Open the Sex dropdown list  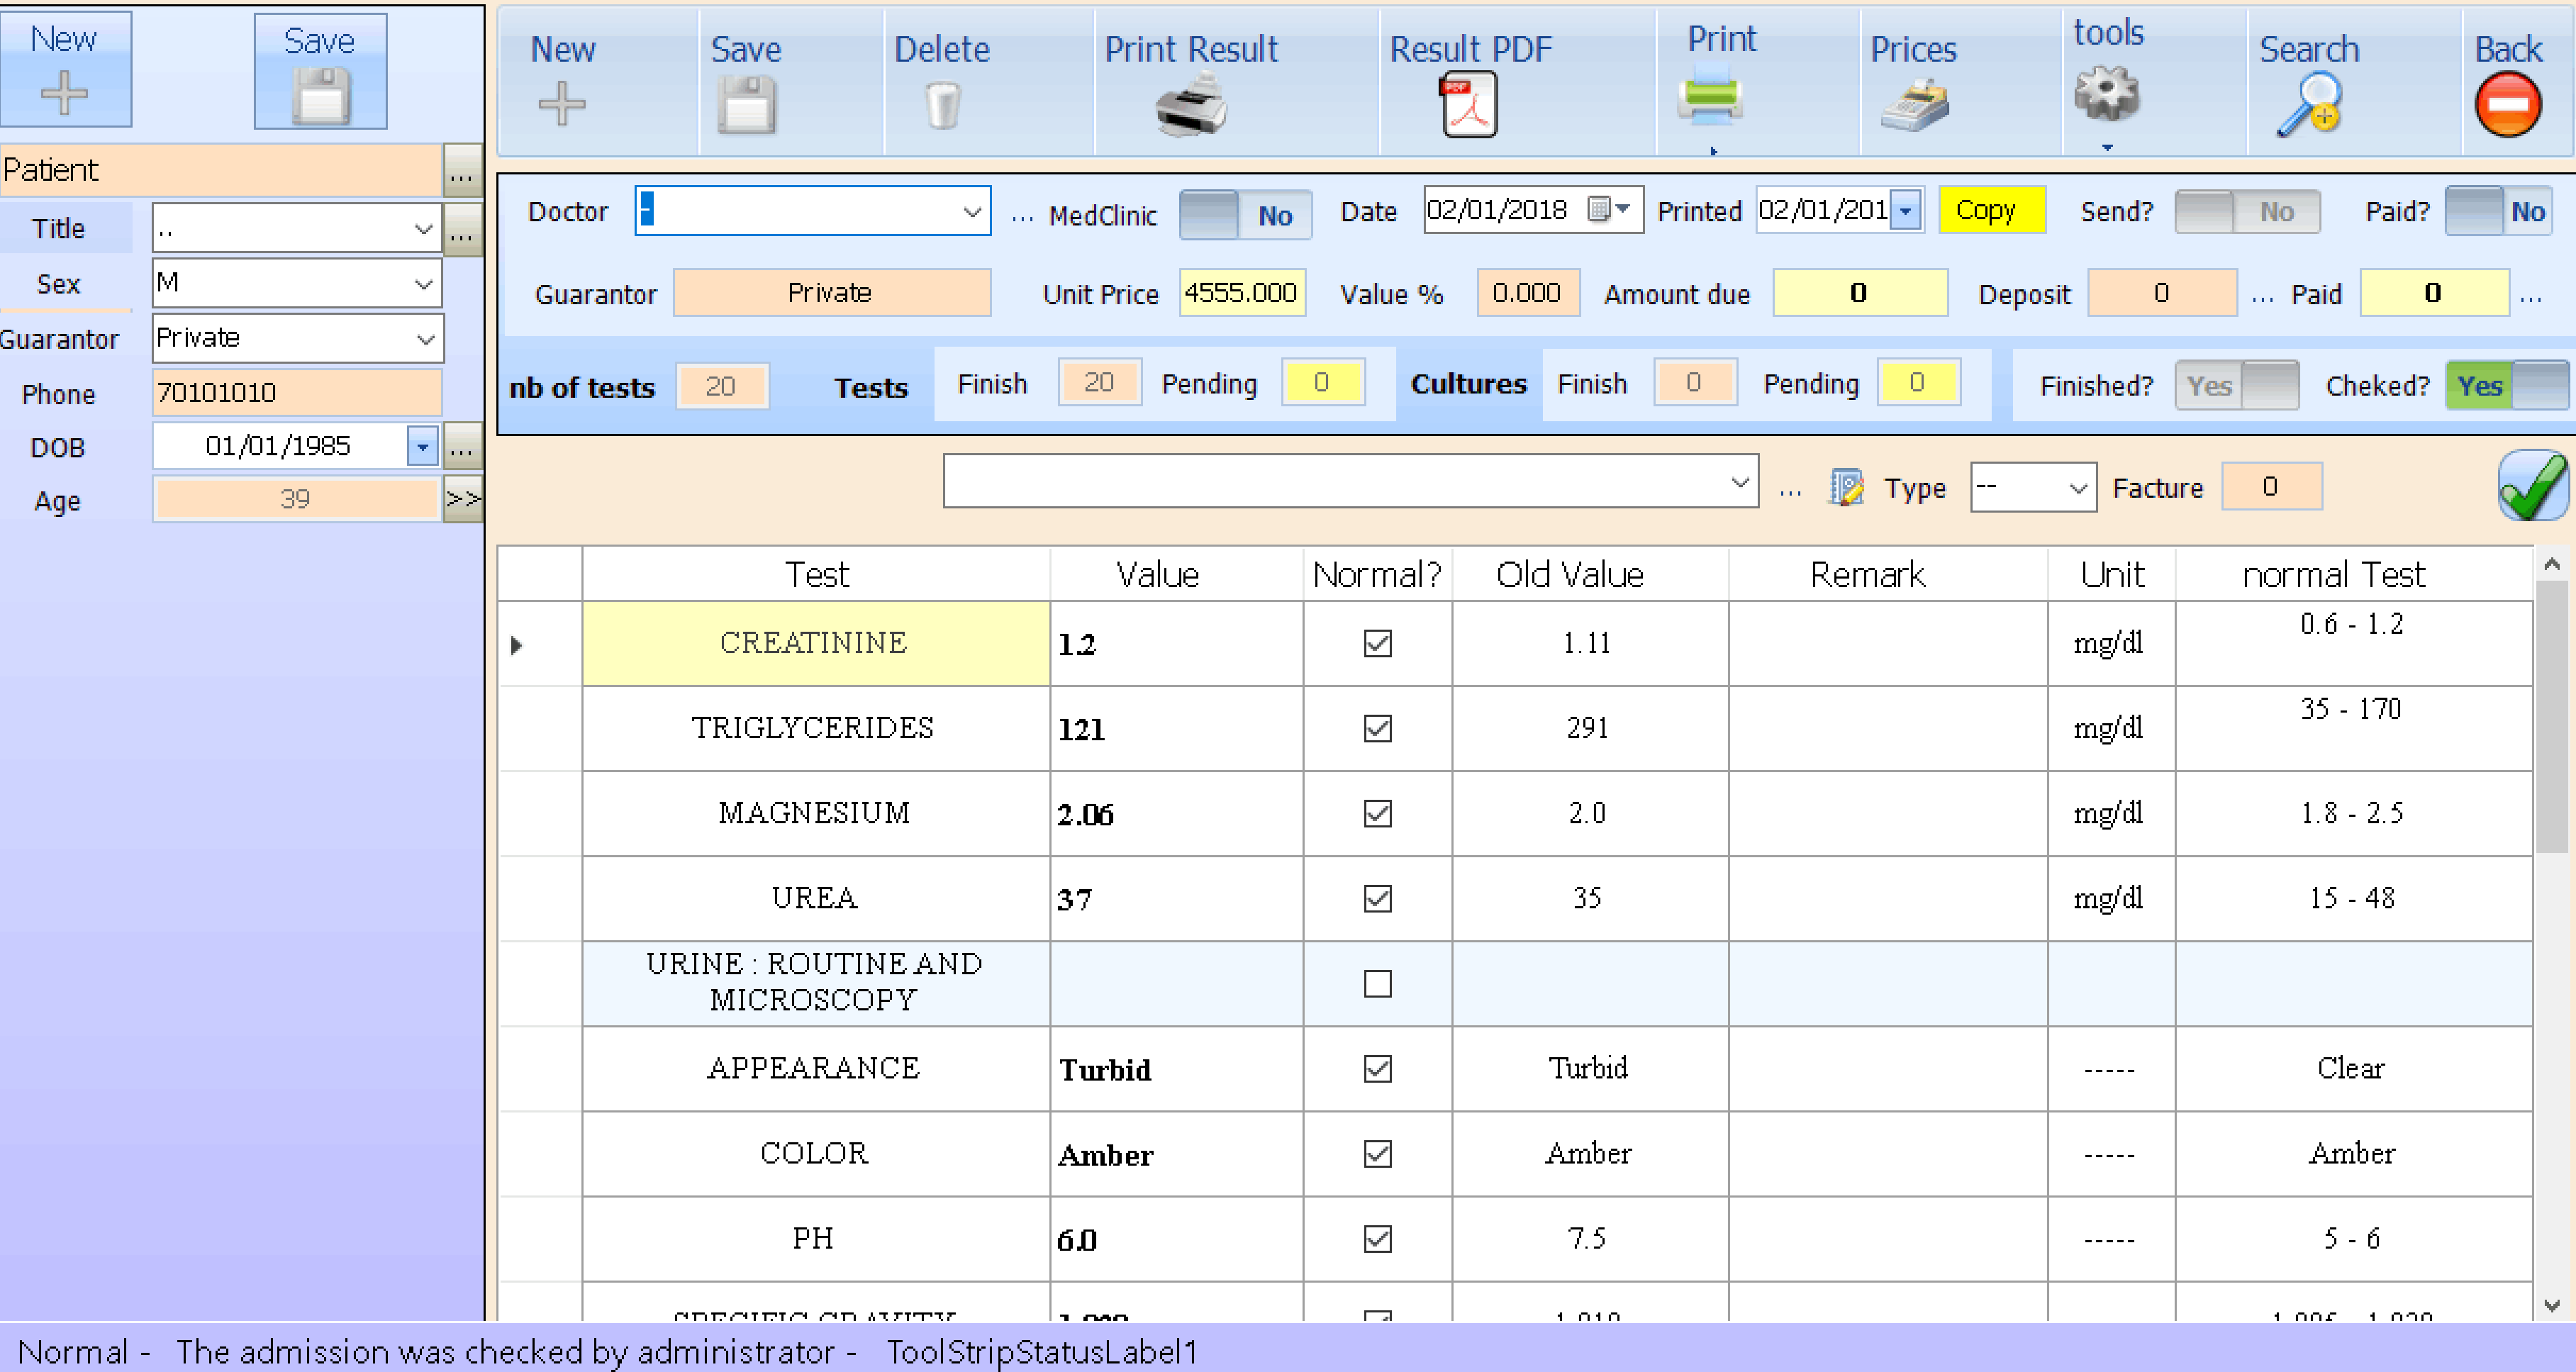423,284
